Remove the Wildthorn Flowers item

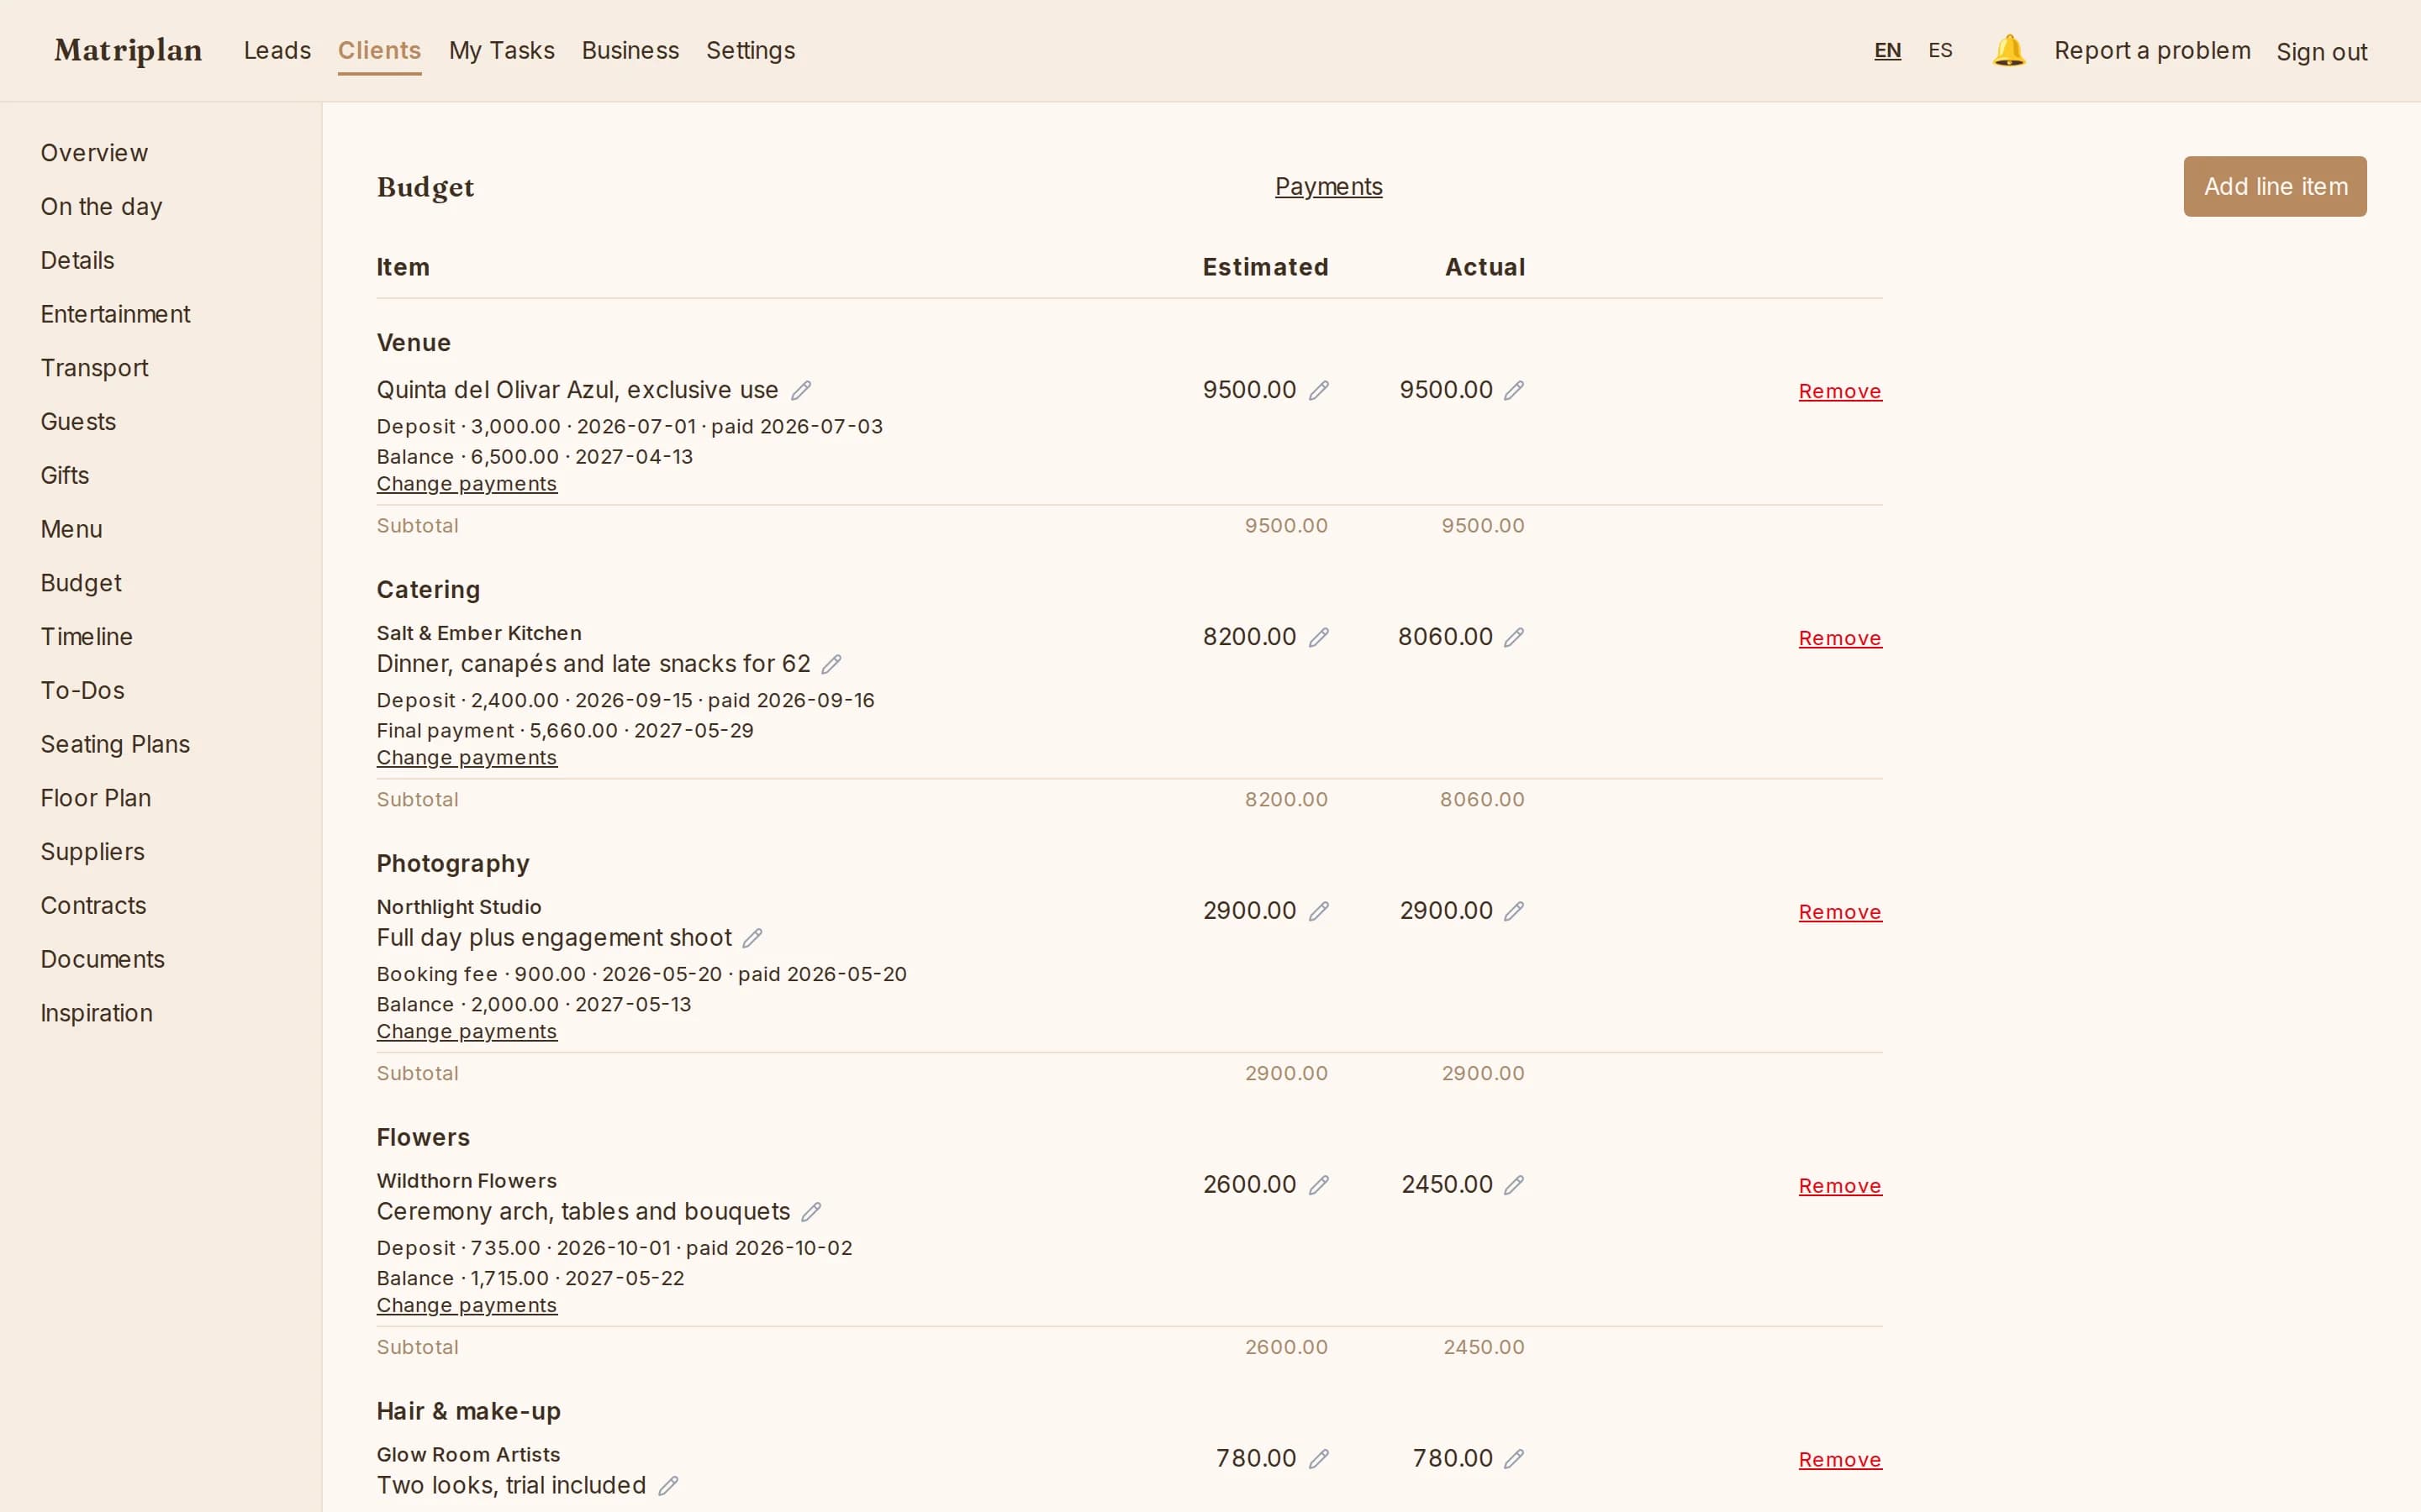[1838, 1186]
